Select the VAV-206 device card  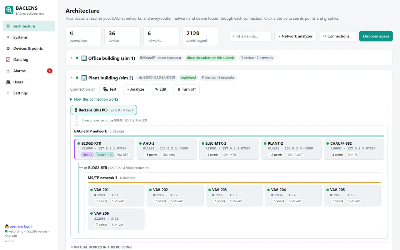[116, 219]
